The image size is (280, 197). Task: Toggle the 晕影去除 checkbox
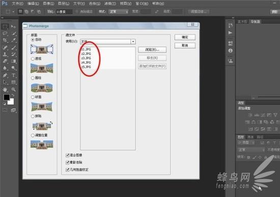(68, 162)
